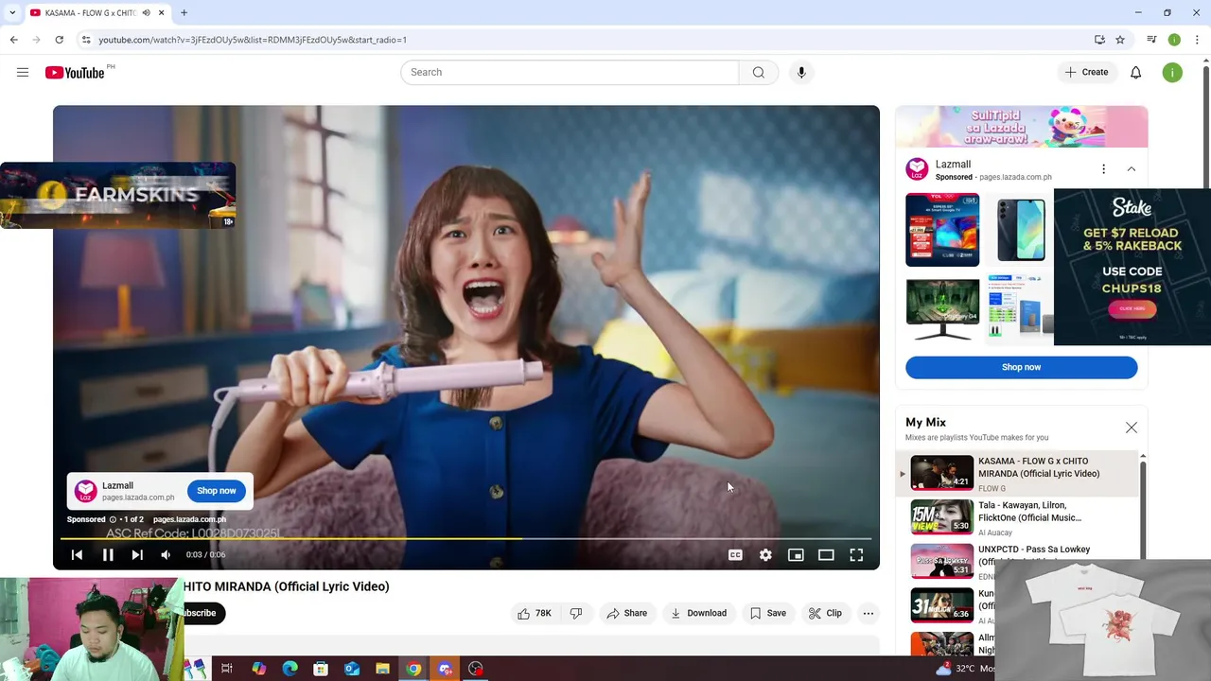Go to the YouTube home logo
This screenshot has width=1211, height=681.
[x=75, y=73]
